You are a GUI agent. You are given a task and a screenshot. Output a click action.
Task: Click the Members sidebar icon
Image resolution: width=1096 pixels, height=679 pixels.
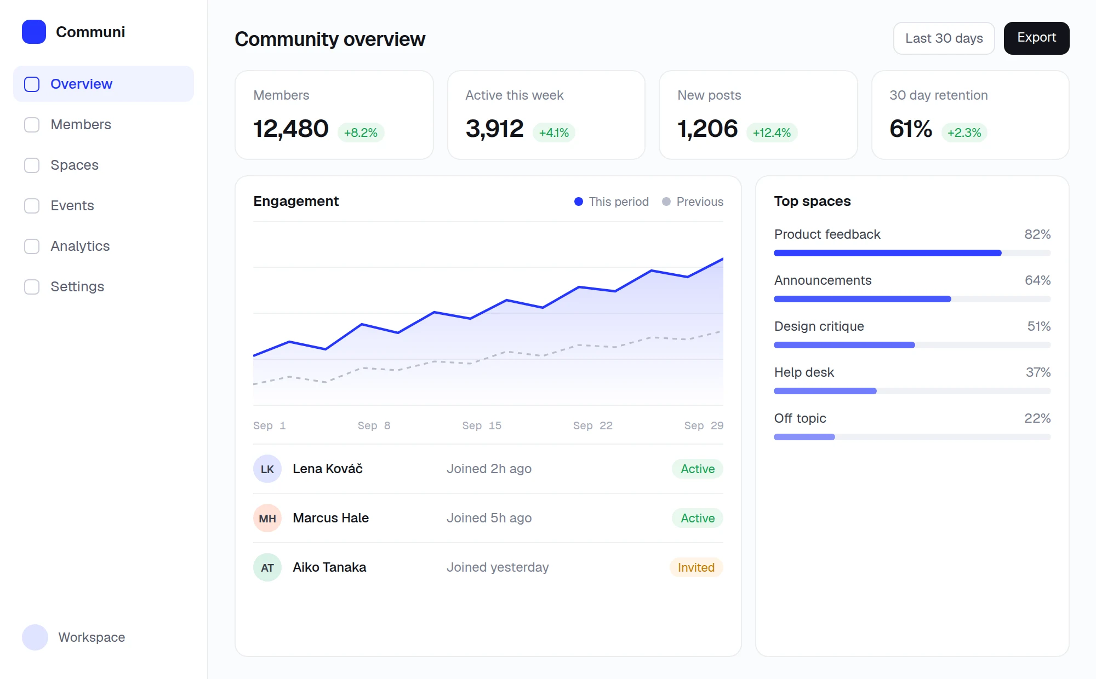point(32,125)
